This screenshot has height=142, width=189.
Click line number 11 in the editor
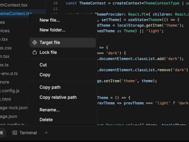click(x=55, y=9)
